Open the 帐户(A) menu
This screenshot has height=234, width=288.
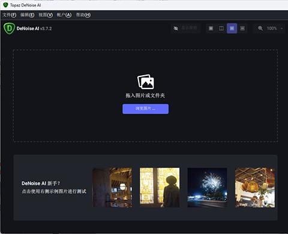point(64,15)
